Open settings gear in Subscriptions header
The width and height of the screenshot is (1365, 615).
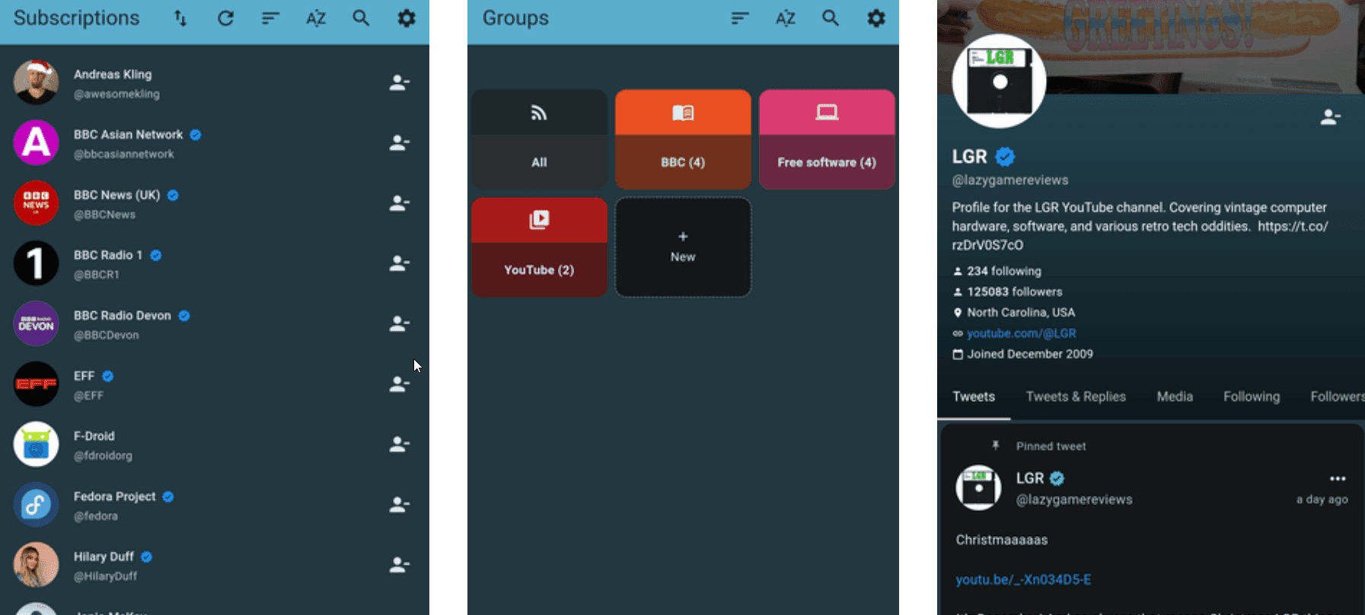click(x=407, y=18)
